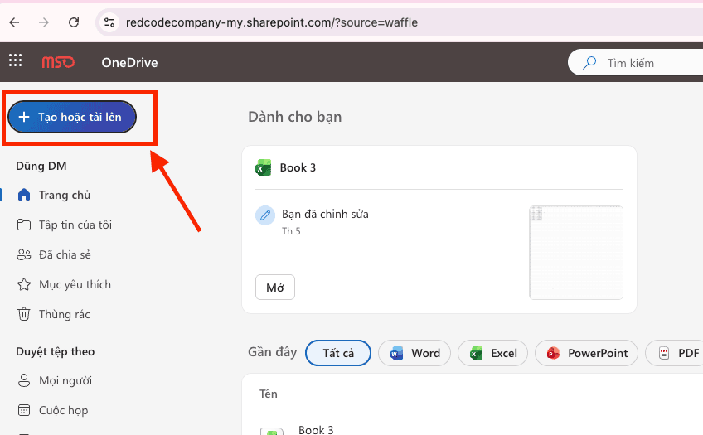This screenshot has width=703, height=435.
Task: Open Book 3 in the recent files list
Action: 316,430
